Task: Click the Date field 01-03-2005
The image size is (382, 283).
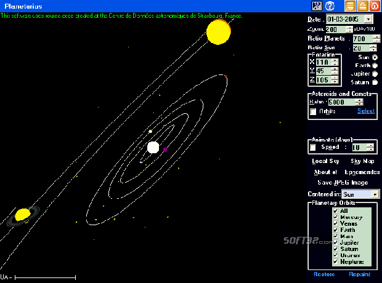Action: click(345, 19)
